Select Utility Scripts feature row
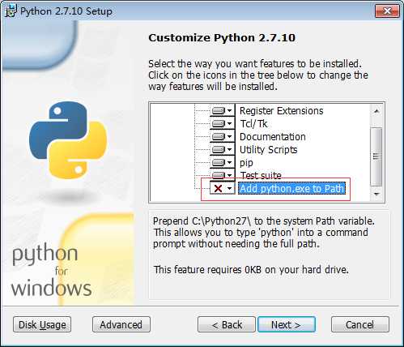Viewport: 404px width, 347px height. point(269,150)
